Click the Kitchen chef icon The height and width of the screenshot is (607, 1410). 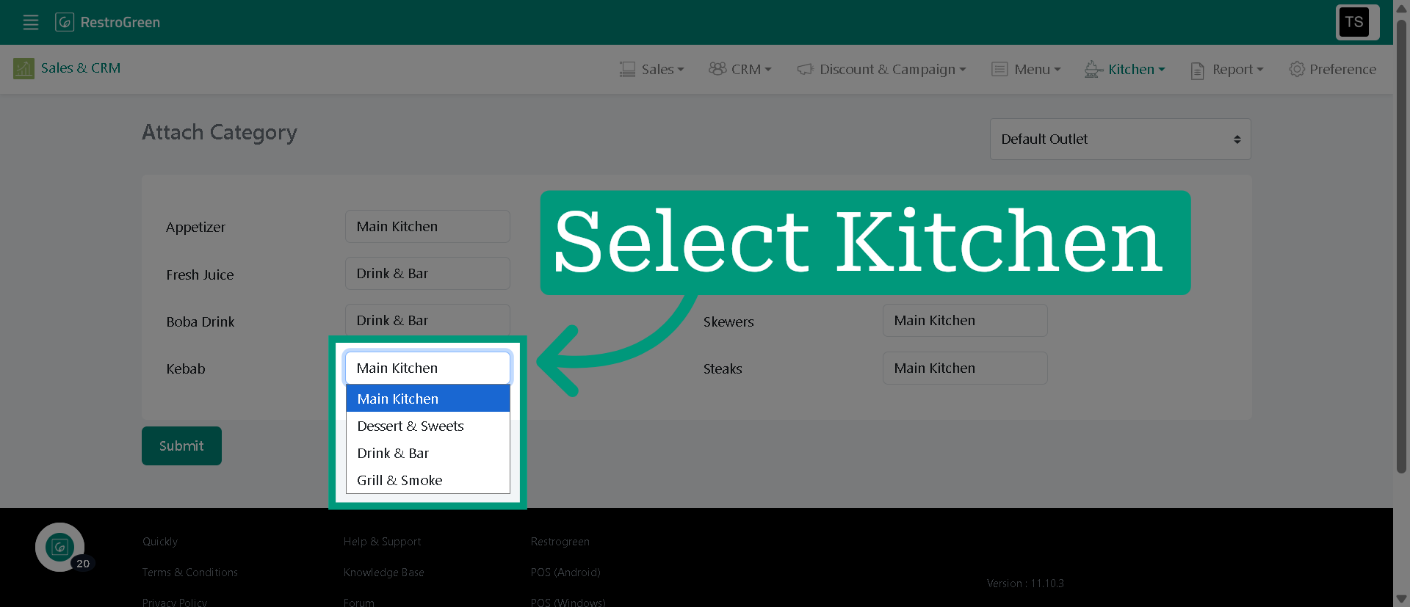[x=1093, y=69]
